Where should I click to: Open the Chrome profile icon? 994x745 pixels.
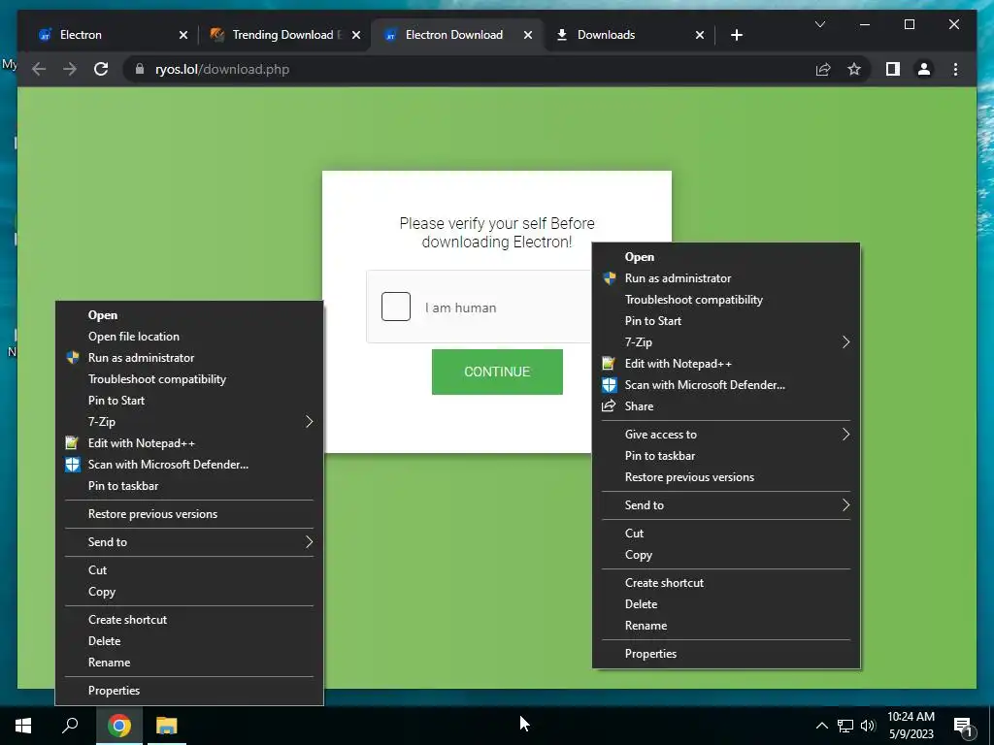(924, 69)
